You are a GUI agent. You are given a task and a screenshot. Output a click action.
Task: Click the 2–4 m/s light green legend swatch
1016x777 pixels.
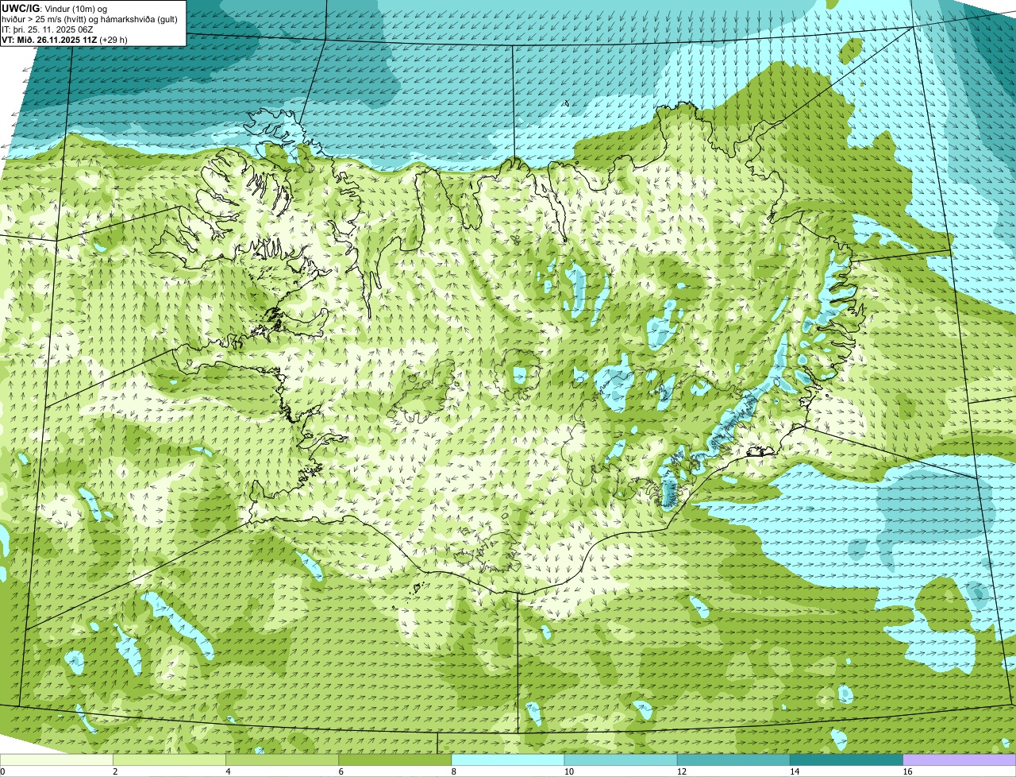pyautogui.click(x=169, y=760)
